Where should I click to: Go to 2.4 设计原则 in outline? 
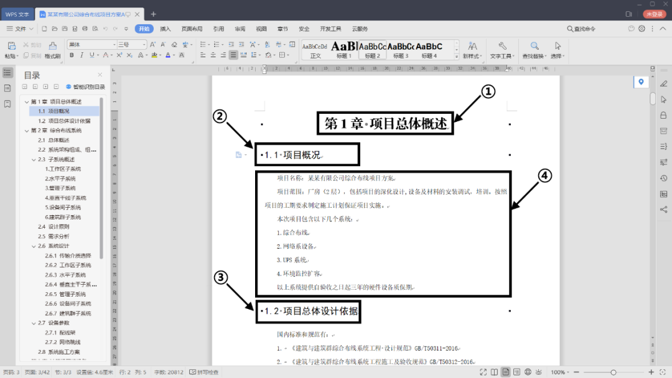(54, 227)
